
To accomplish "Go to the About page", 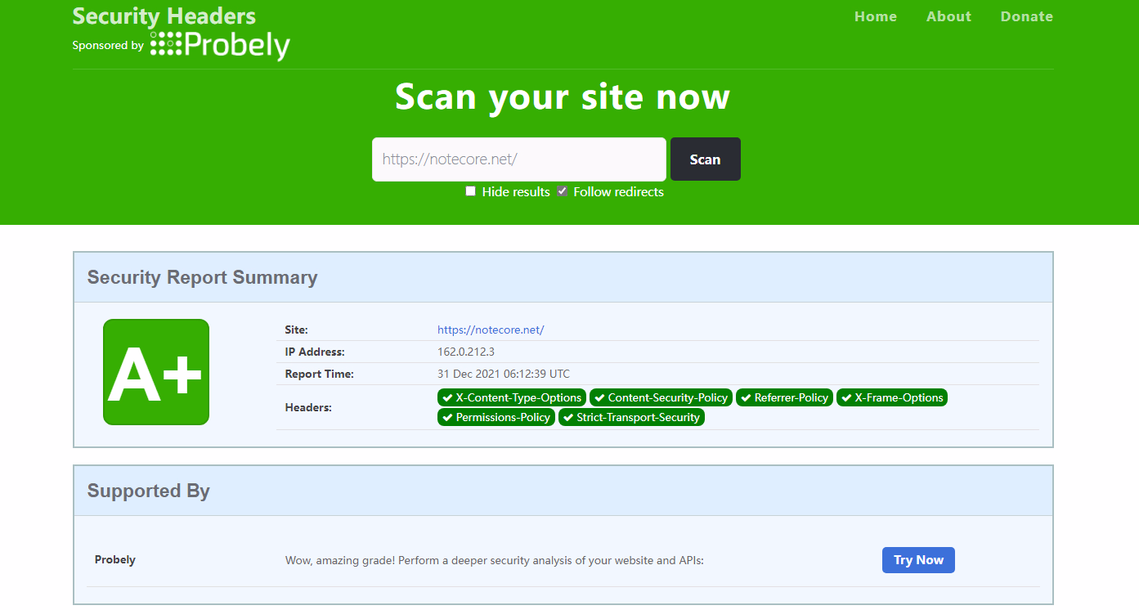I will click(948, 16).
